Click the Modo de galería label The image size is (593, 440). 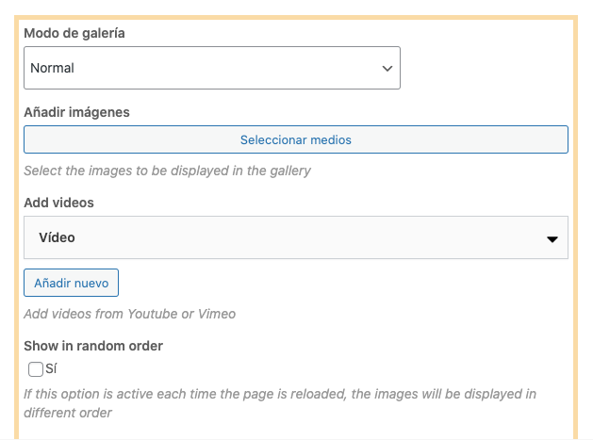(74, 33)
